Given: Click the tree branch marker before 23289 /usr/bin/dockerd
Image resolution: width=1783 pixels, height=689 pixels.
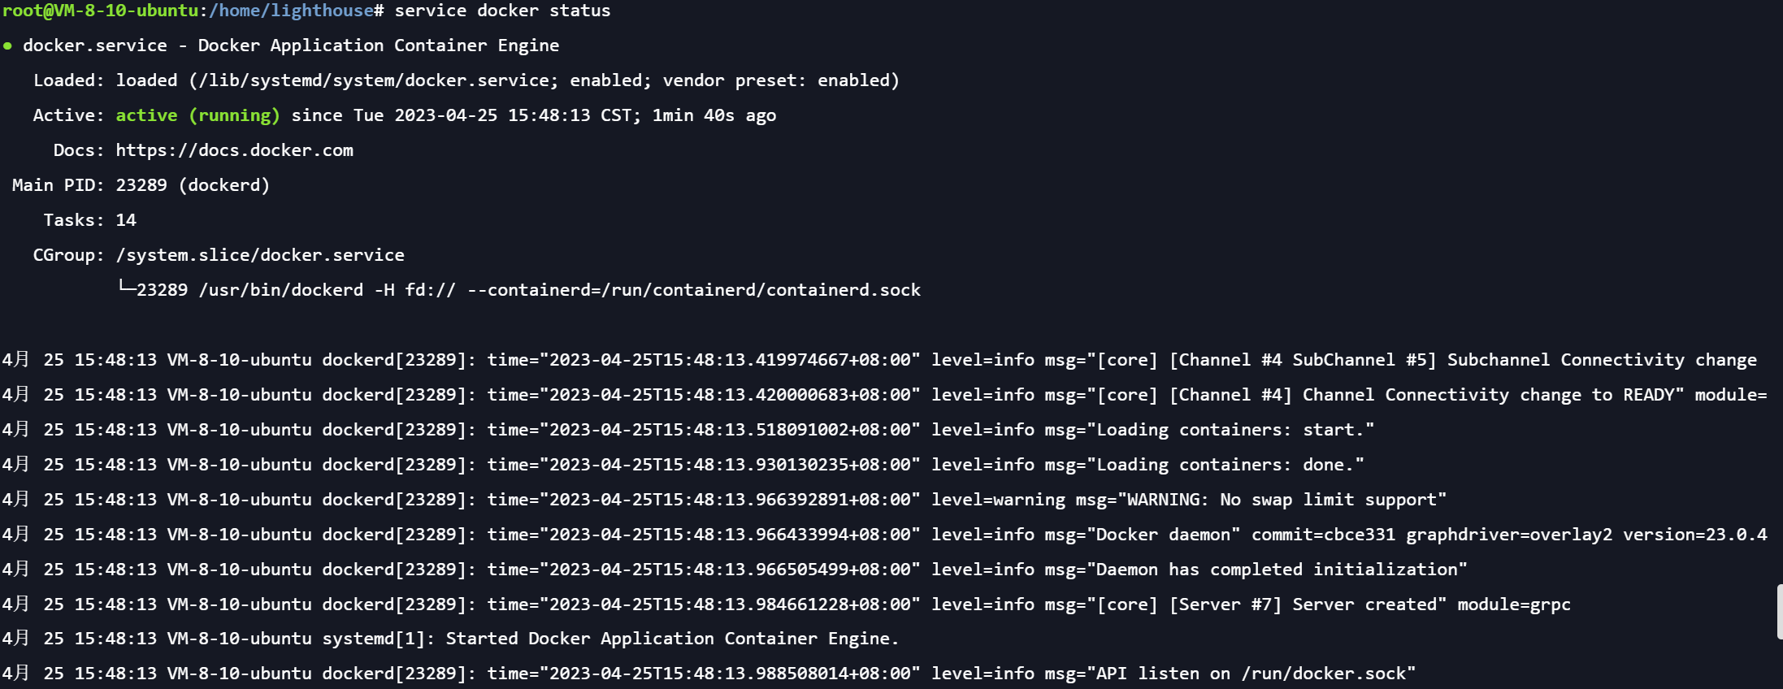Looking at the screenshot, I should click(x=126, y=287).
